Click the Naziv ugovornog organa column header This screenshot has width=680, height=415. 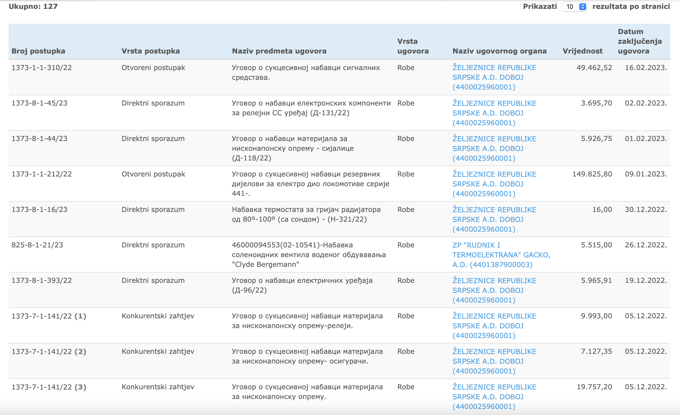point(499,51)
